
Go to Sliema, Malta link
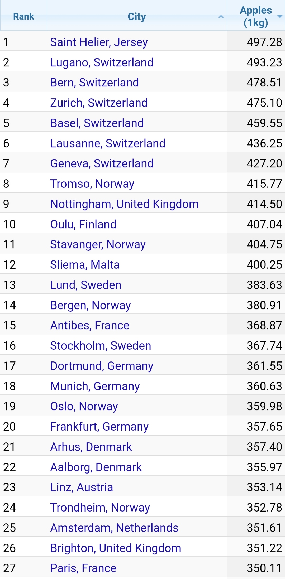(85, 265)
